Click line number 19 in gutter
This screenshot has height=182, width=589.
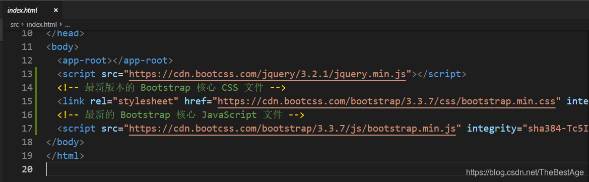(27, 156)
